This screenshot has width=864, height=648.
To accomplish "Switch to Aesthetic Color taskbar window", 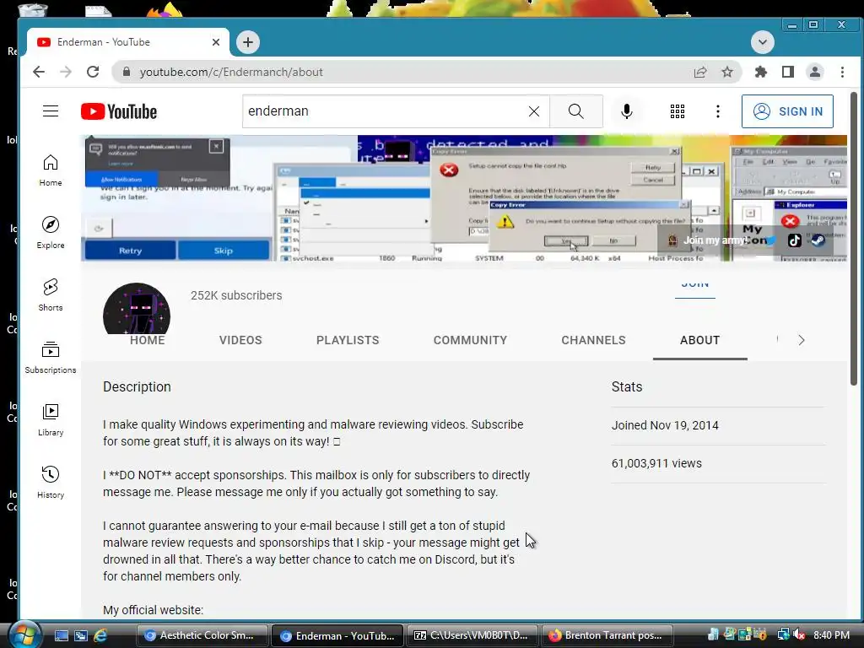I will pyautogui.click(x=202, y=635).
